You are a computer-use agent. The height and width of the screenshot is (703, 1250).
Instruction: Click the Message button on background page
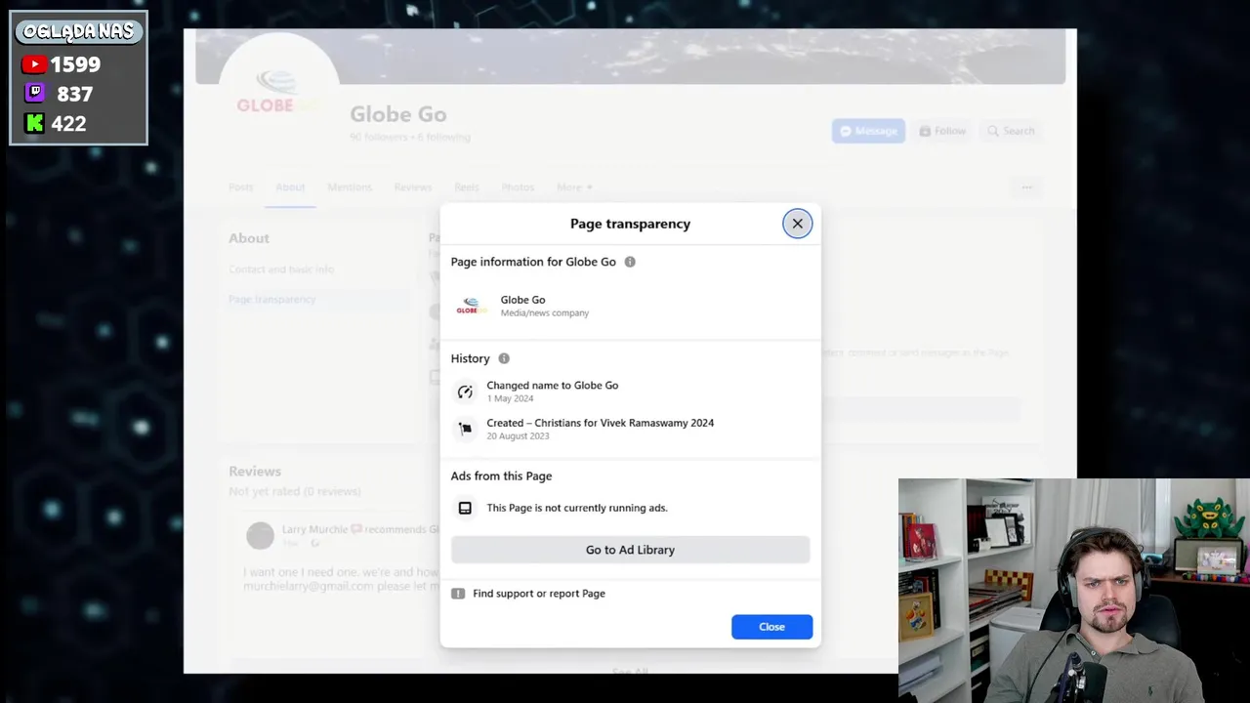[868, 131]
